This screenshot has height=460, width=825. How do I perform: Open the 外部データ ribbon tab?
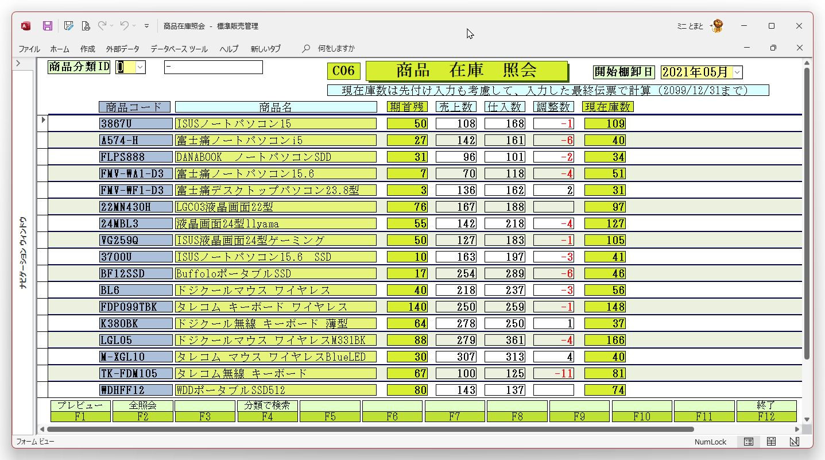pos(122,49)
